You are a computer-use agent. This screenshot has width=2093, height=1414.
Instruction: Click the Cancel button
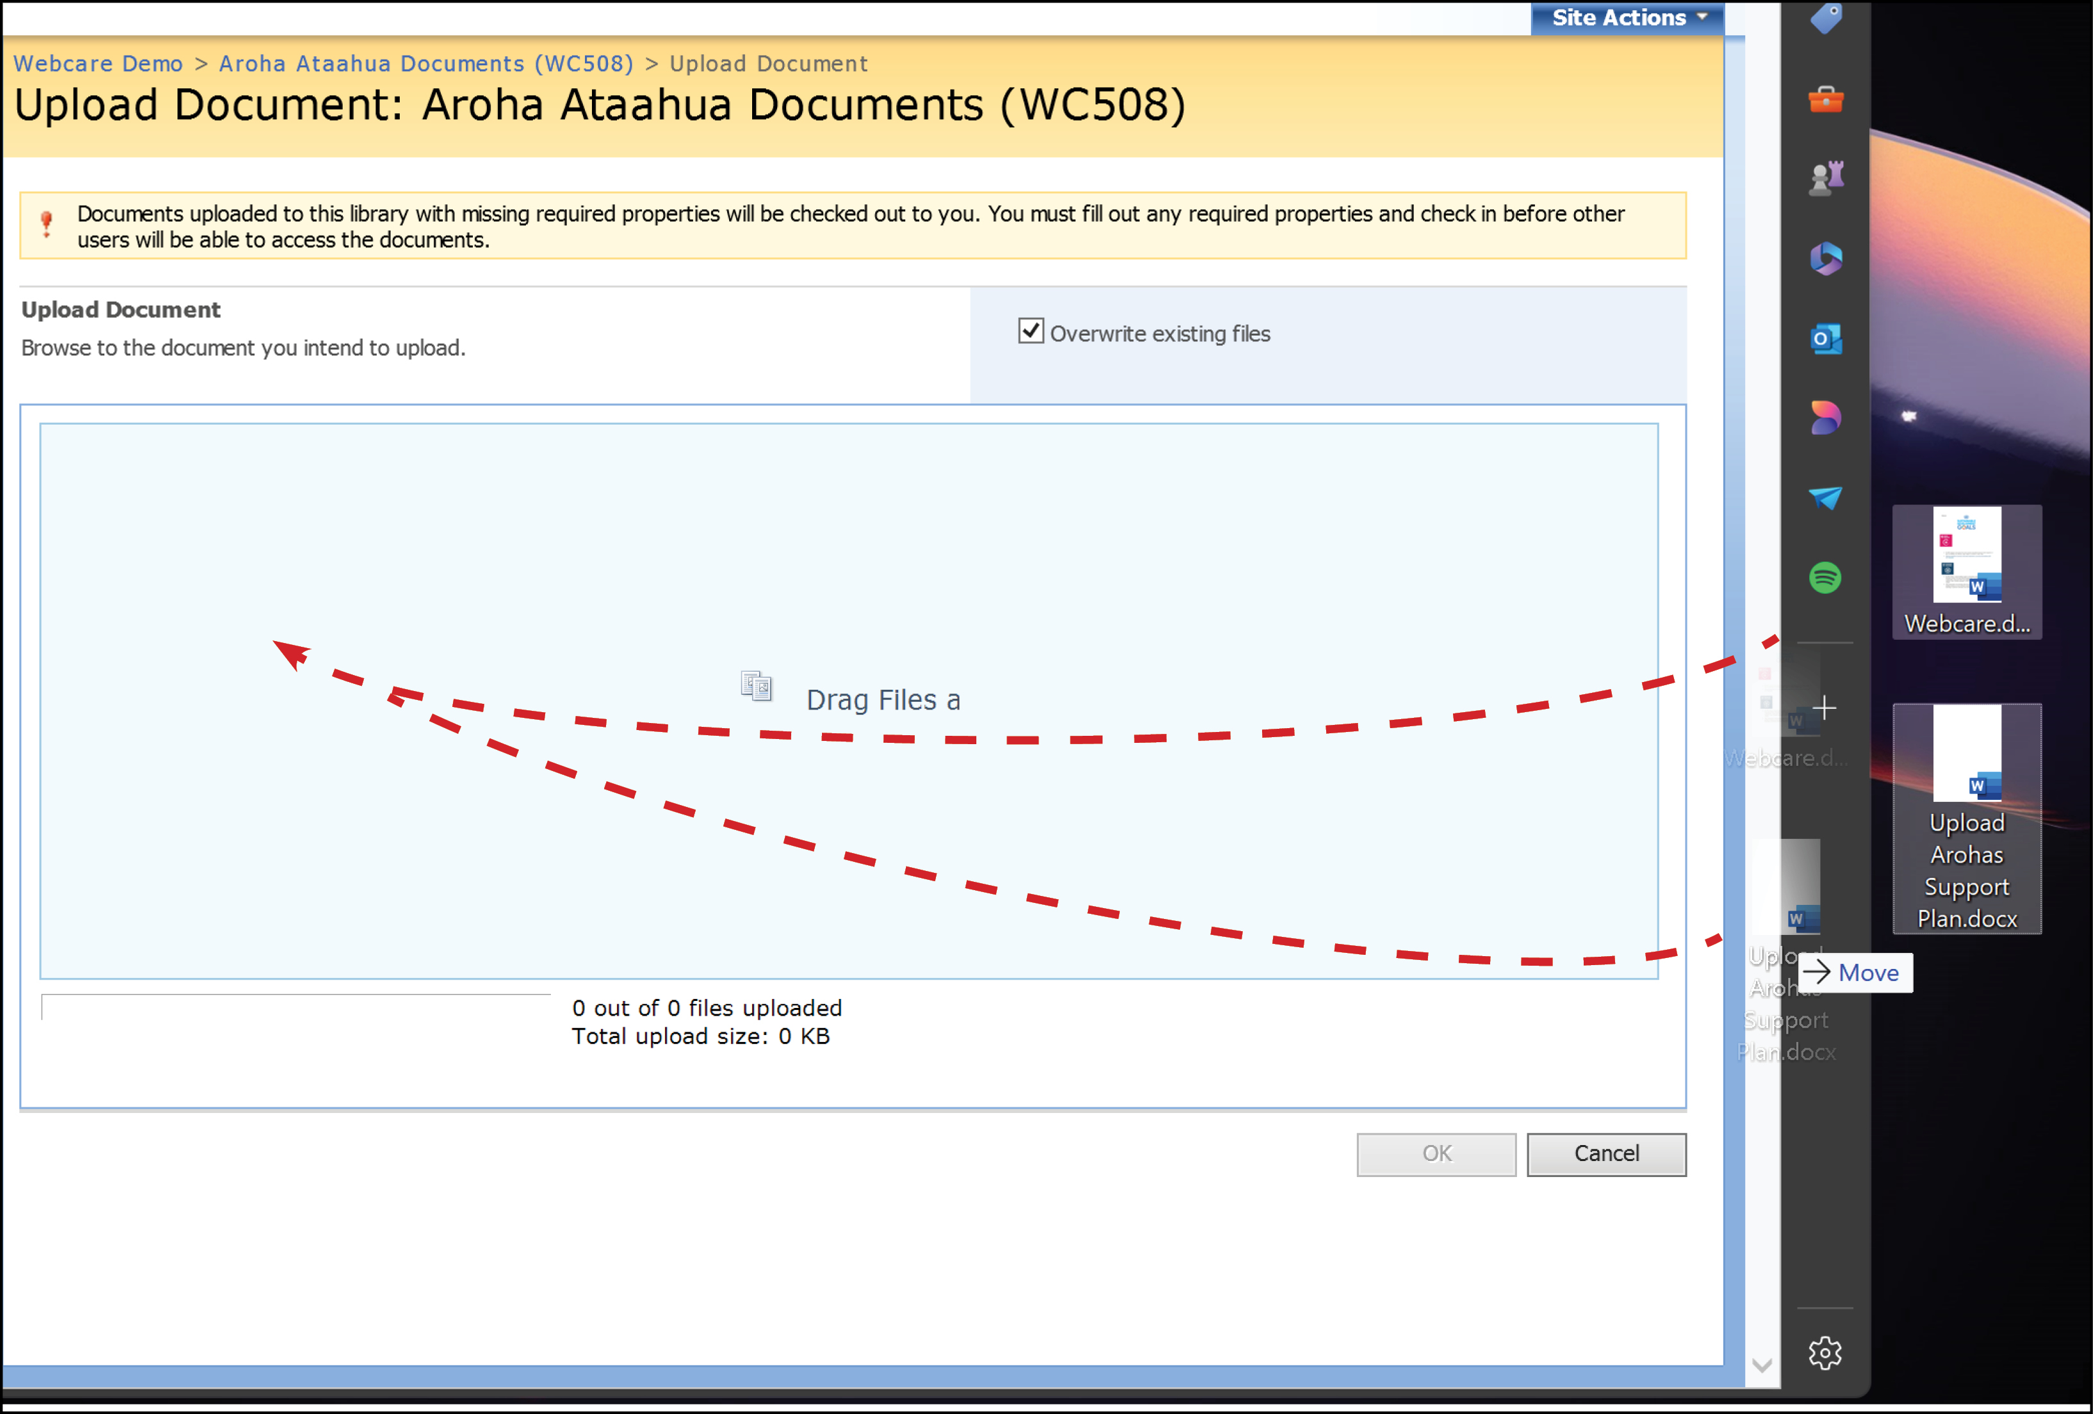tap(1605, 1154)
